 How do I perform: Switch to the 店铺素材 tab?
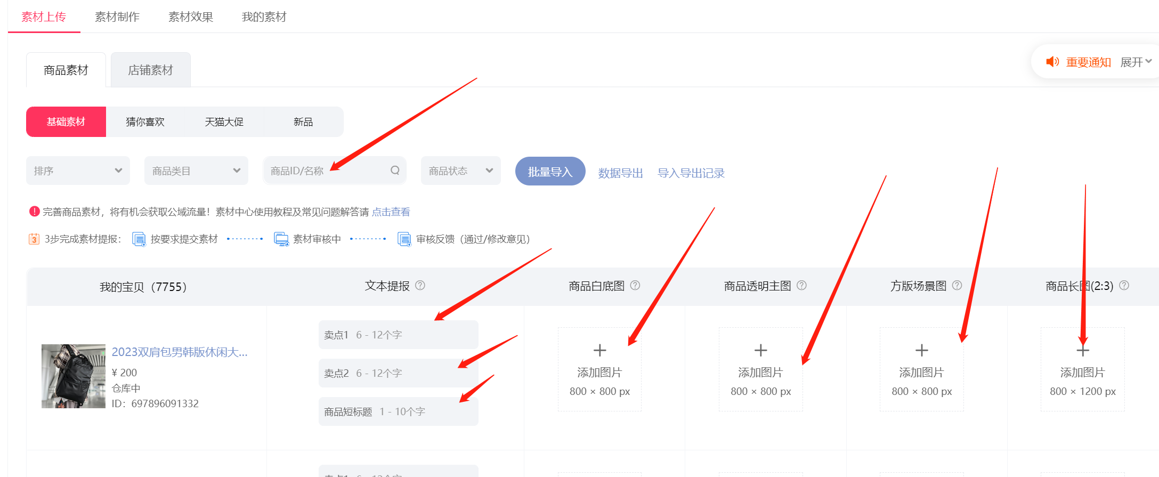pos(150,70)
